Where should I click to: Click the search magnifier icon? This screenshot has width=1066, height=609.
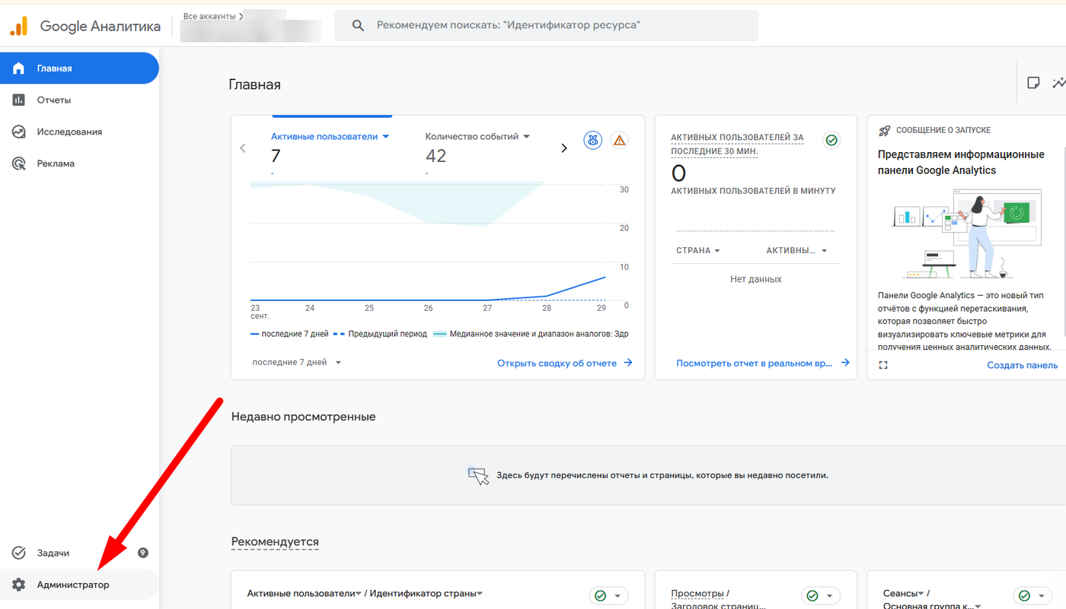358,26
